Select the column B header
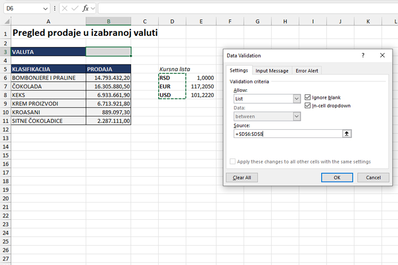Image resolution: width=398 pixels, height=265 pixels. click(108, 22)
